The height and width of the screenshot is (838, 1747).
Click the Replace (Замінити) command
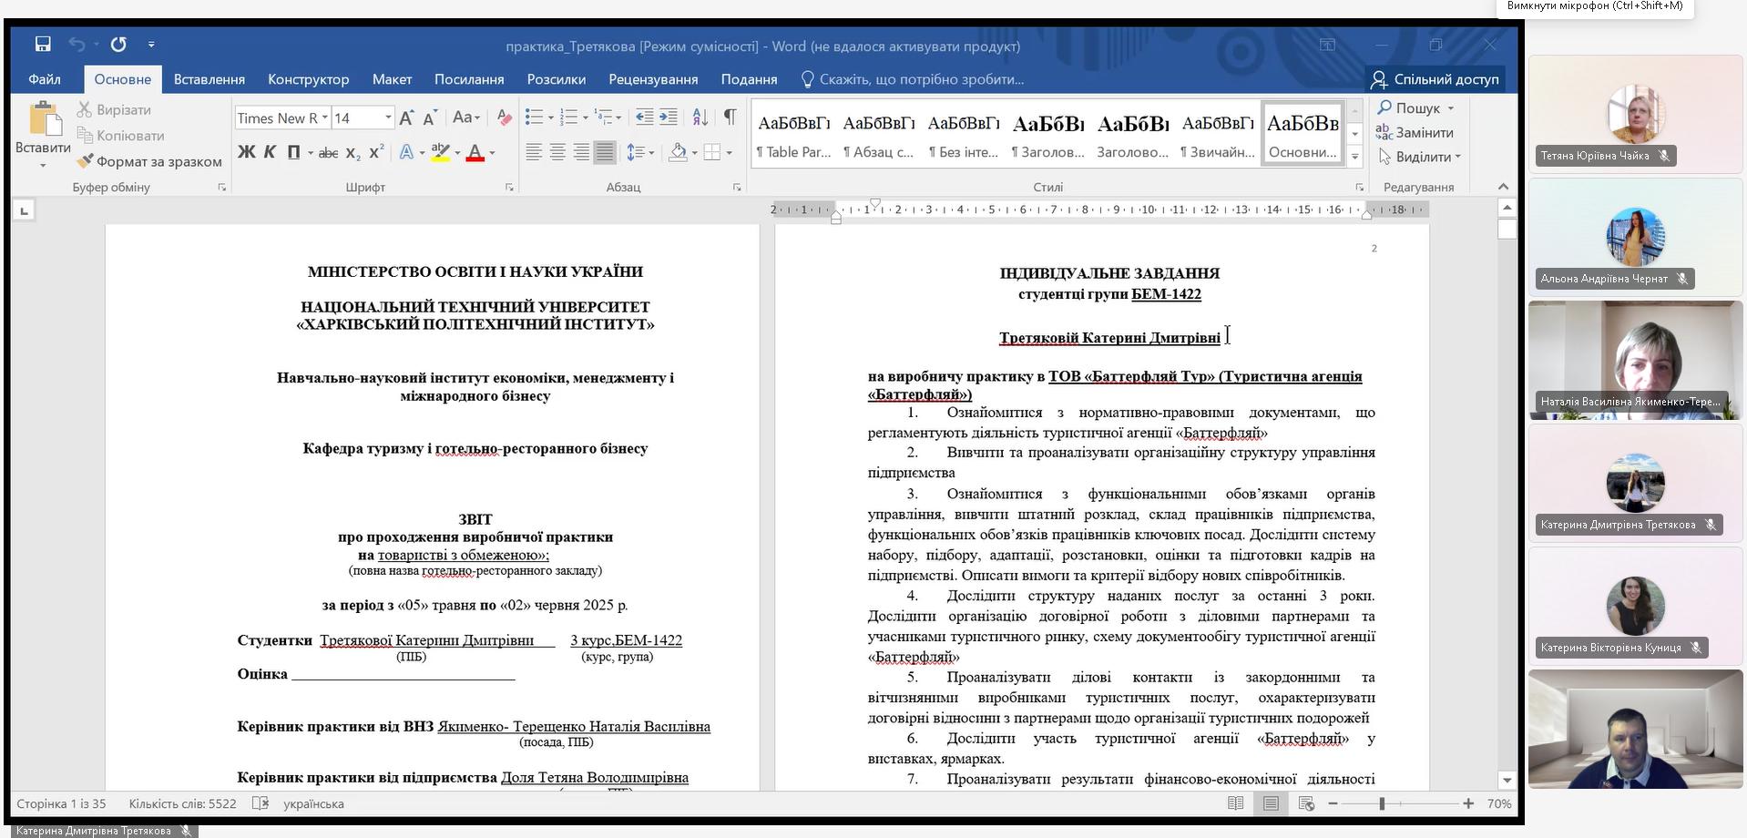[x=1415, y=132]
